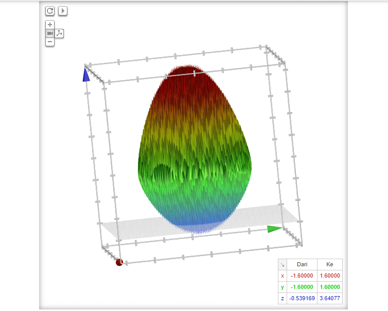388x311 pixels.
Task: Select the camera view mode icon
Action: [50, 33]
